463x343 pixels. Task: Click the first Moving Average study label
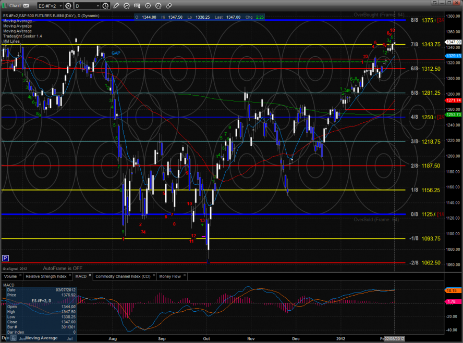pyautogui.click(x=17, y=21)
